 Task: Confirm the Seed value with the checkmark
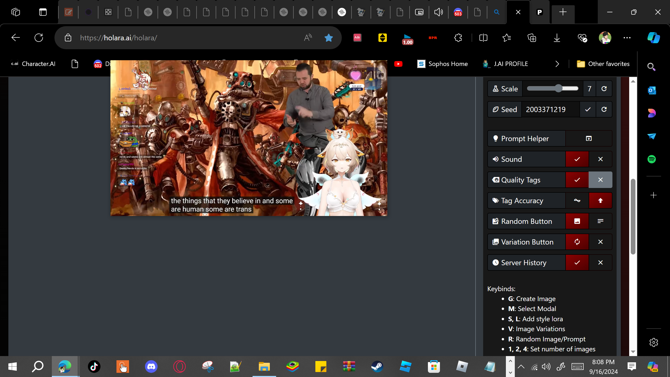tap(588, 109)
